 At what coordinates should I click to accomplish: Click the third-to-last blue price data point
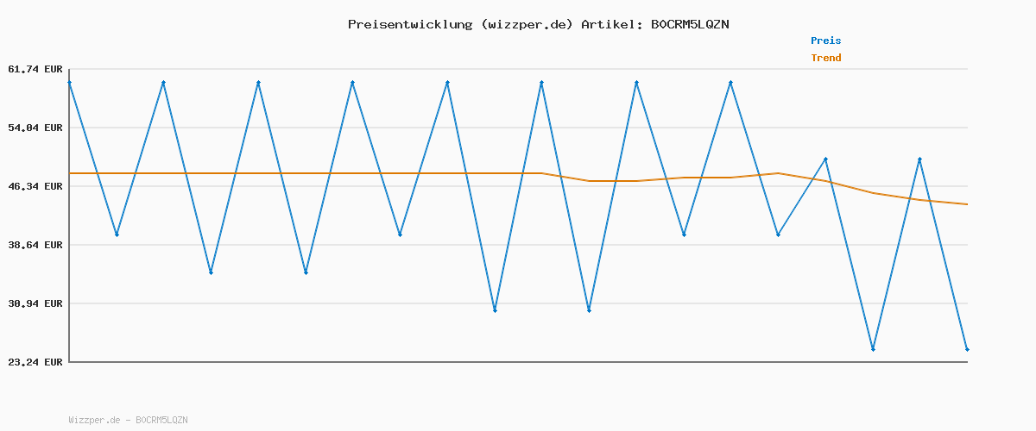coord(873,349)
